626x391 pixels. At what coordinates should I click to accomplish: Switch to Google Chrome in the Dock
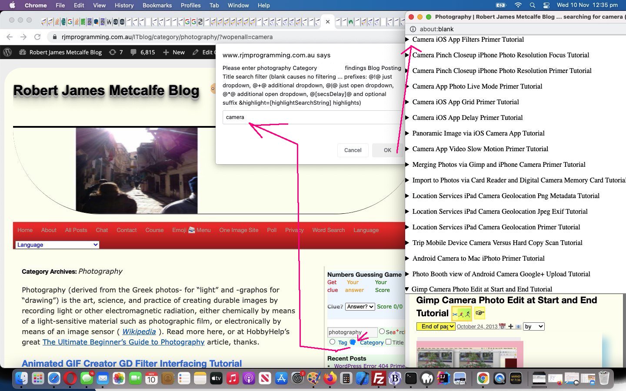[483, 379]
